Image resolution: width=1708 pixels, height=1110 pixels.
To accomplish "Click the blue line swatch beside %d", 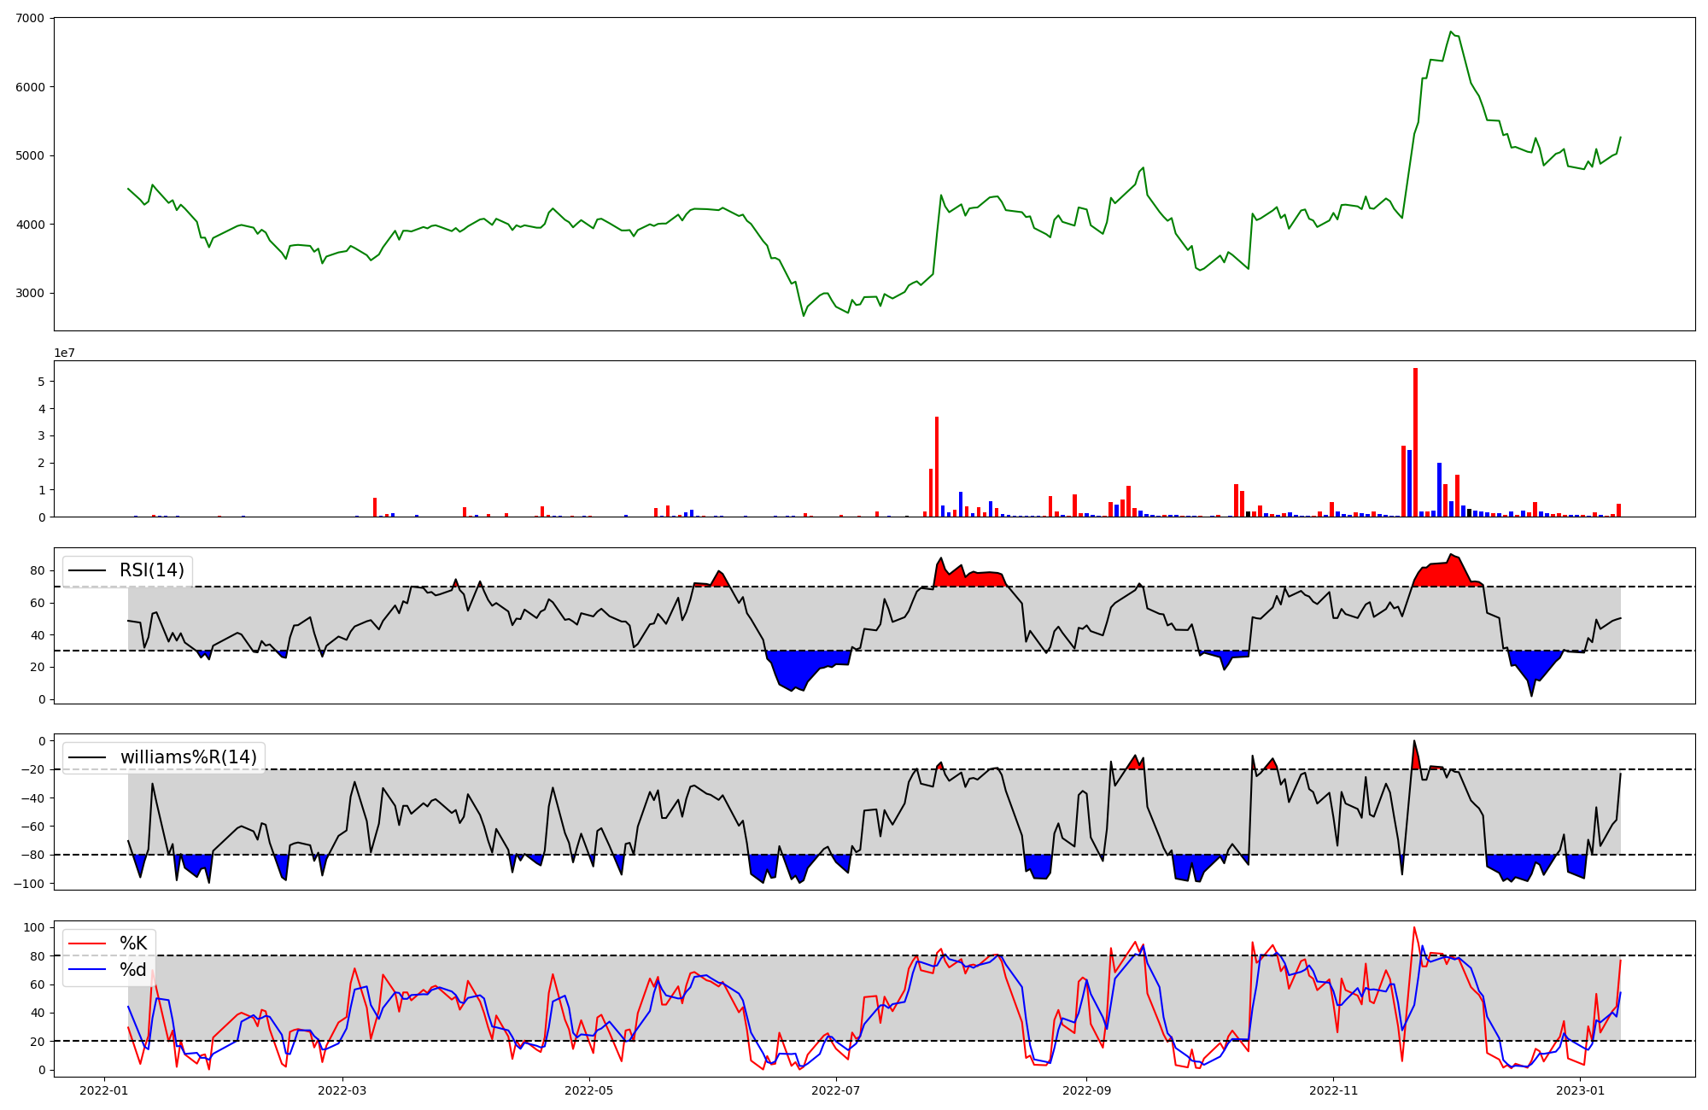I will click(86, 970).
